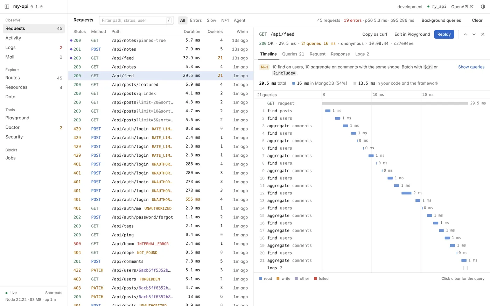Click the logs 2 timeline row
The height and width of the screenshot is (306, 490).
coord(372,268)
